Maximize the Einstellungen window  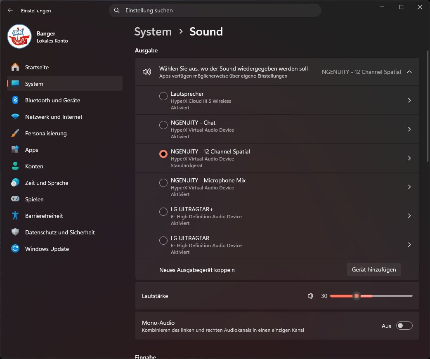click(x=401, y=7)
